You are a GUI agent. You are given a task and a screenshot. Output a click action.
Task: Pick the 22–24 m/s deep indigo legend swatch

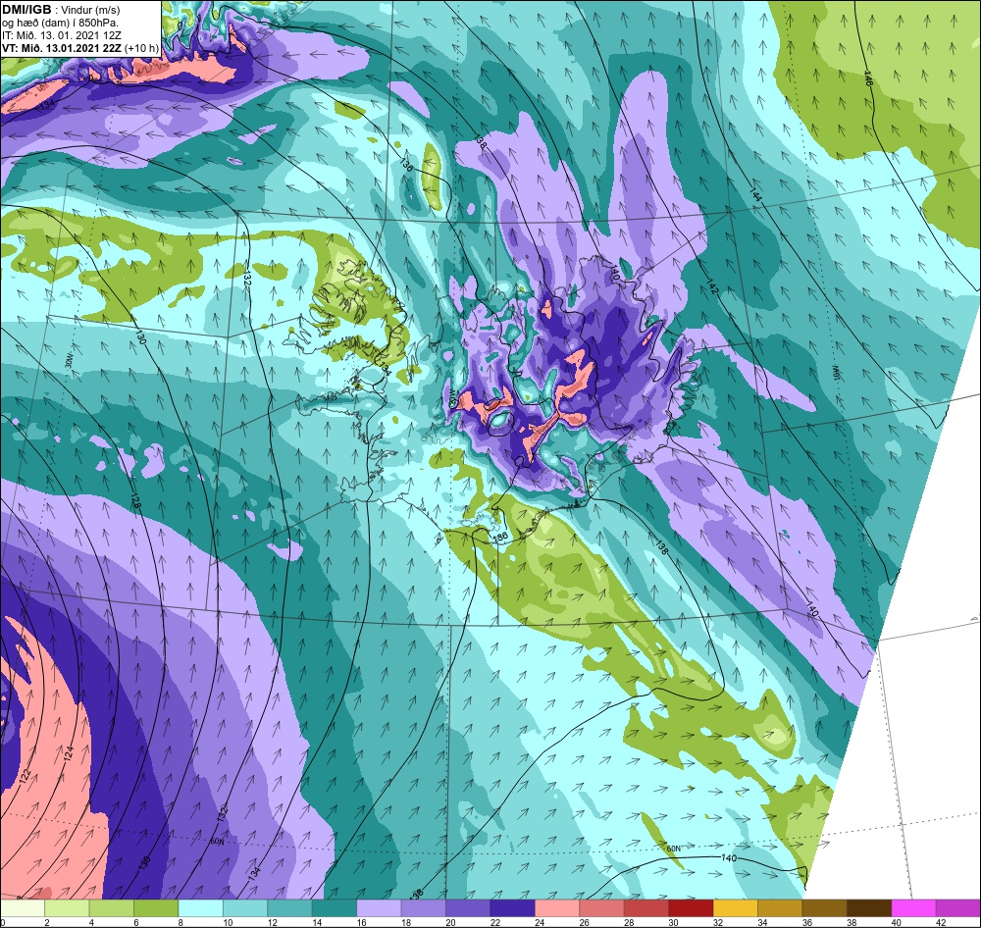513,908
